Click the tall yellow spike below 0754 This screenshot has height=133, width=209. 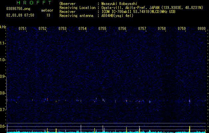[x=81, y=129]
